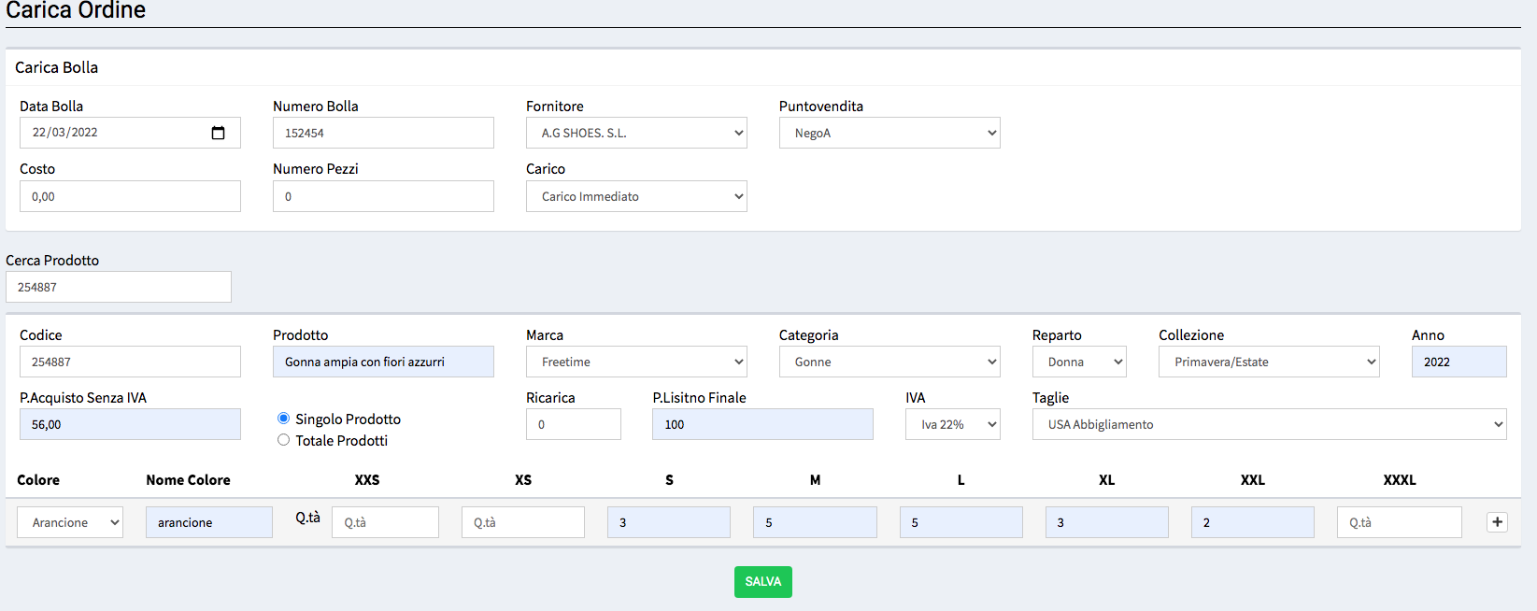Open the Data Bolla calendar picker icon
This screenshot has height=611, width=1537.
click(x=218, y=133)
